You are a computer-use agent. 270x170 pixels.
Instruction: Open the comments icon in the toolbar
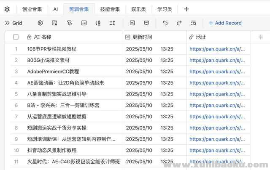click(146, 23)
